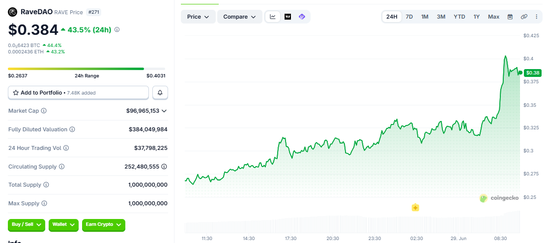Click the $0.384 price value
Screen dimensions: 547x243
click(x=33, y=30)
